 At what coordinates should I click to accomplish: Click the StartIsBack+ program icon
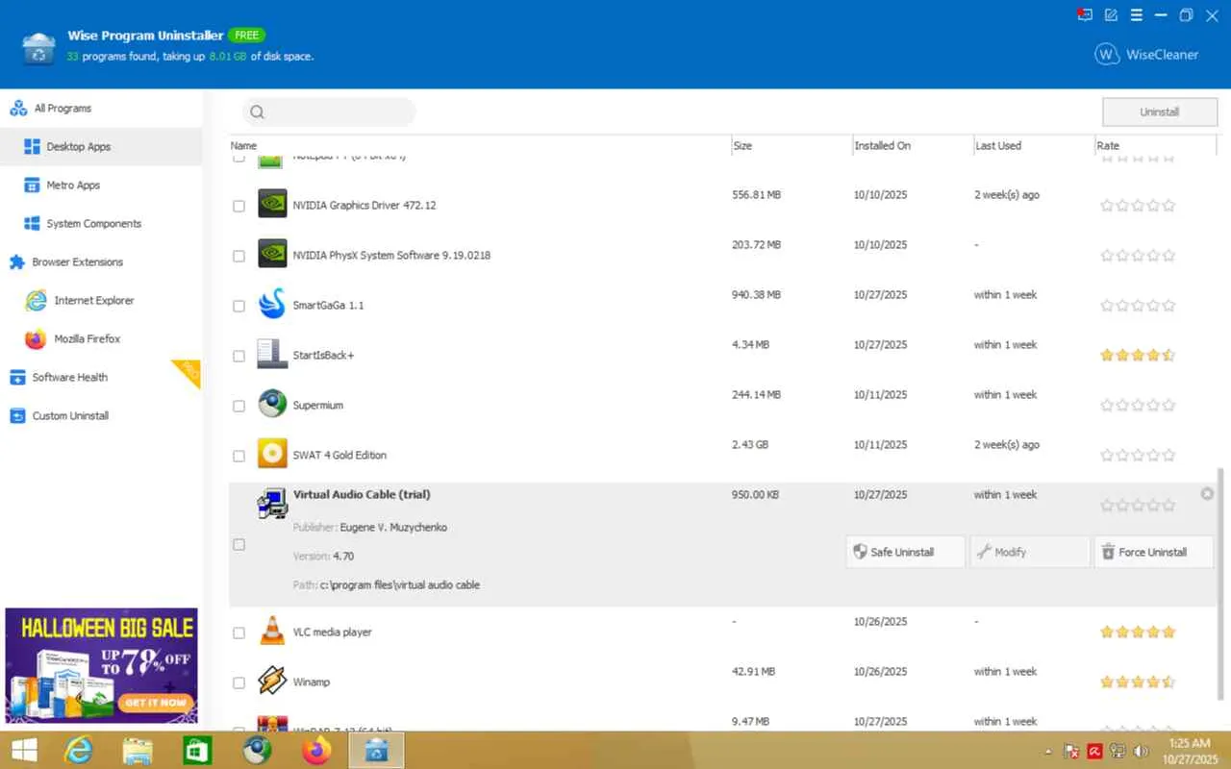point(272,354)
